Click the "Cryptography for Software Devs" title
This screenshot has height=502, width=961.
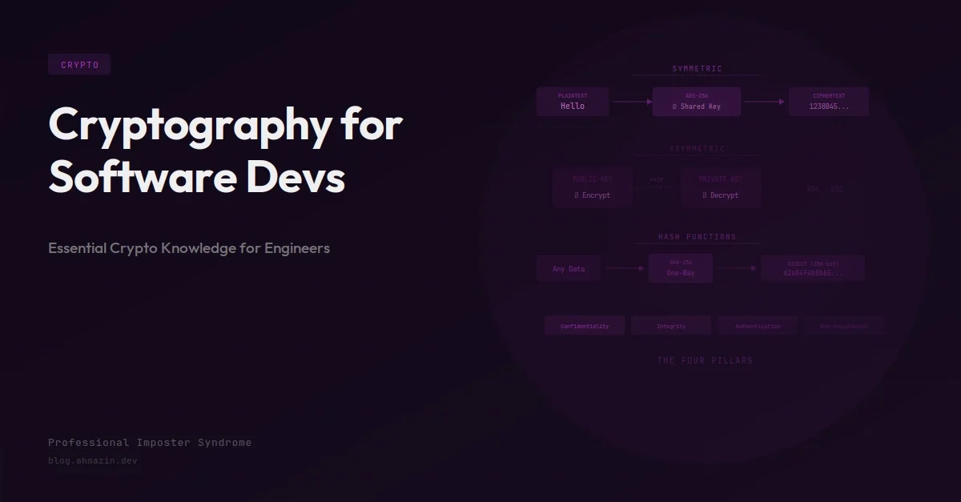click(225, 150)
